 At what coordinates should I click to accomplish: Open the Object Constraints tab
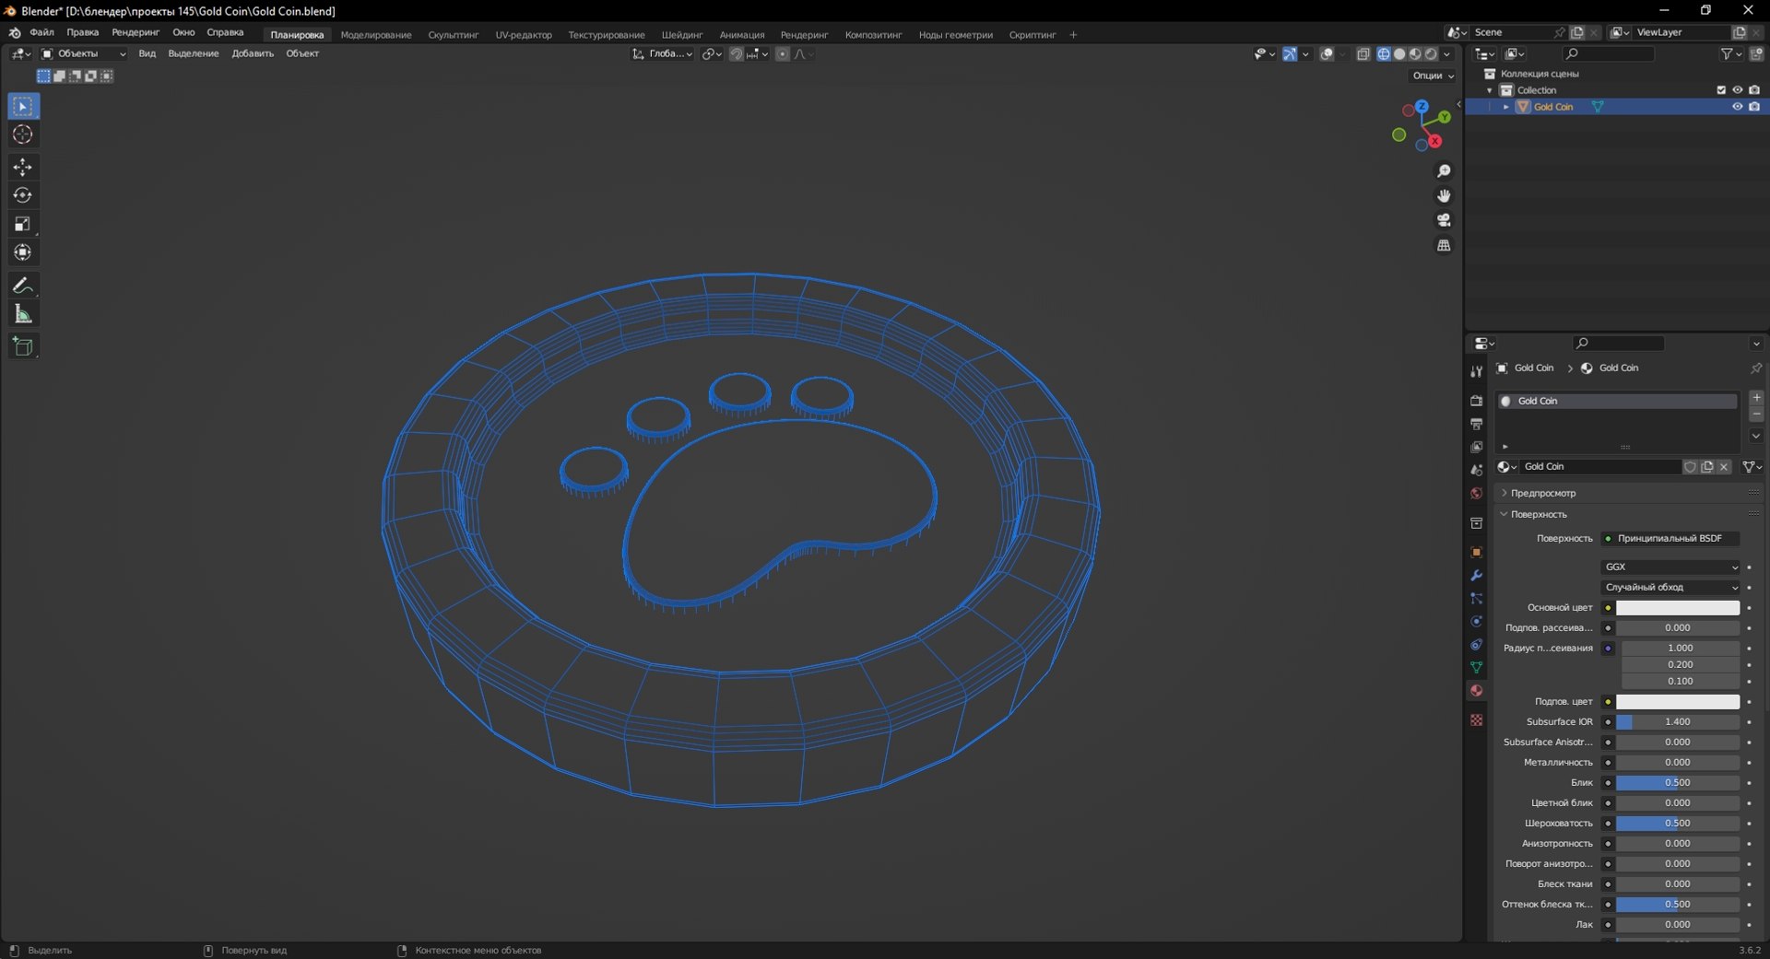coord(1476,644)
